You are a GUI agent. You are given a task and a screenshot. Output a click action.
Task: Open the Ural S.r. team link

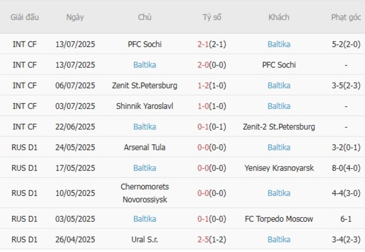(x=144, y=240)
